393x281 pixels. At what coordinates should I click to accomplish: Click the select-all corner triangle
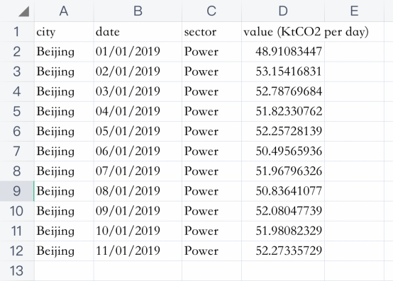click(x=24, y=12)
